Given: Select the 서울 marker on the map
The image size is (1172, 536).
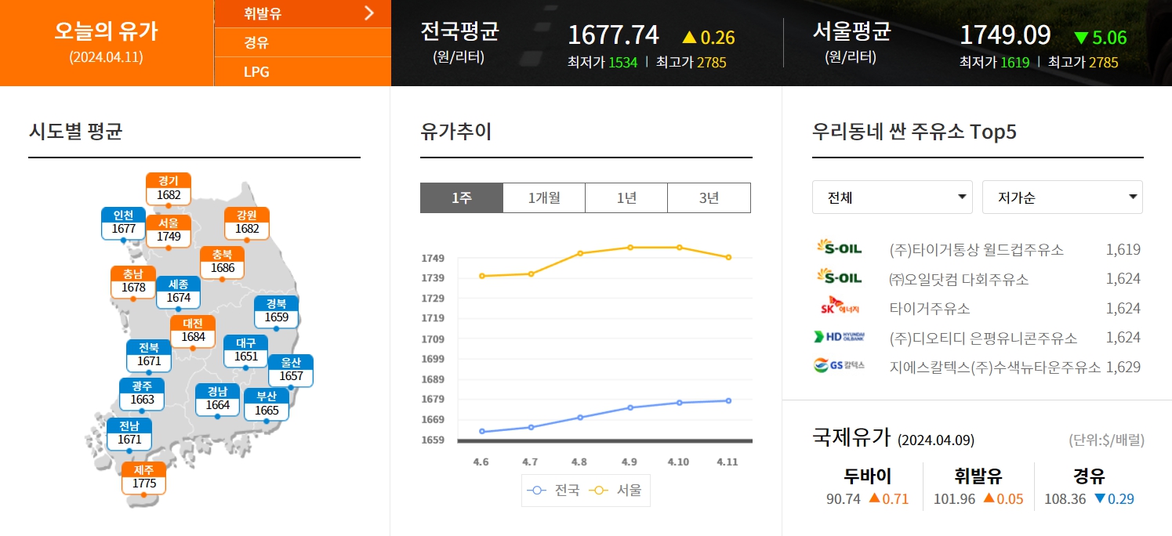Looking at the screenshot, I should click(168, 230).
